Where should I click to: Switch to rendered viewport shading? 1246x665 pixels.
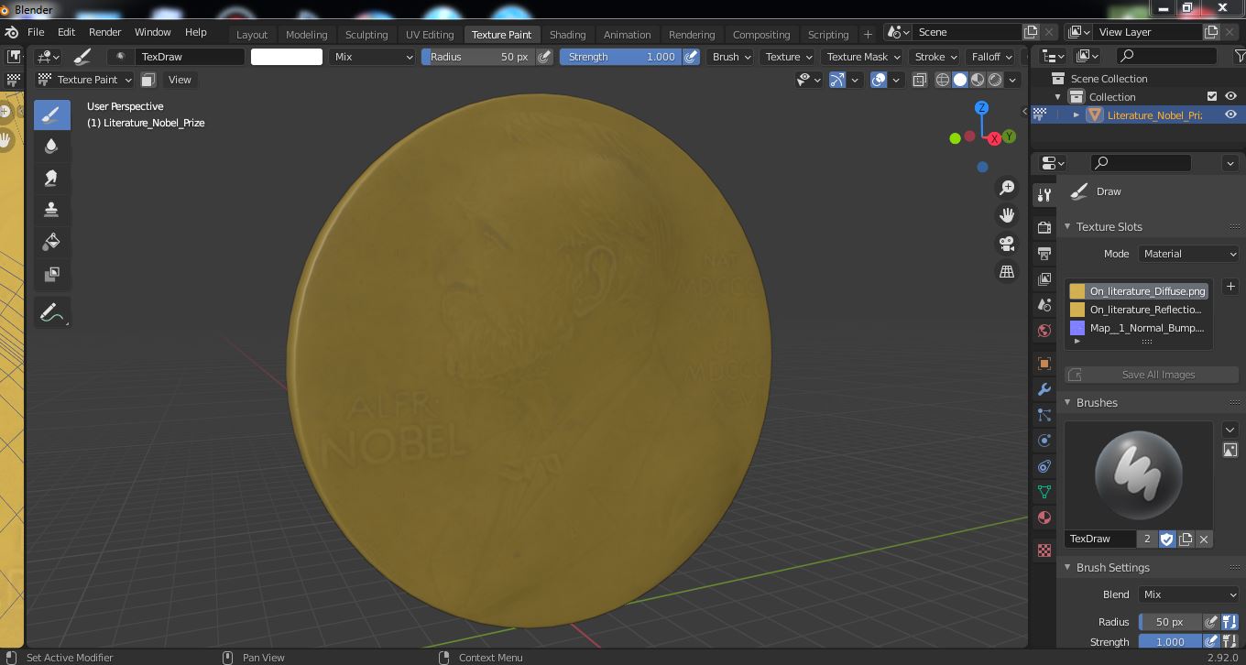995,80
